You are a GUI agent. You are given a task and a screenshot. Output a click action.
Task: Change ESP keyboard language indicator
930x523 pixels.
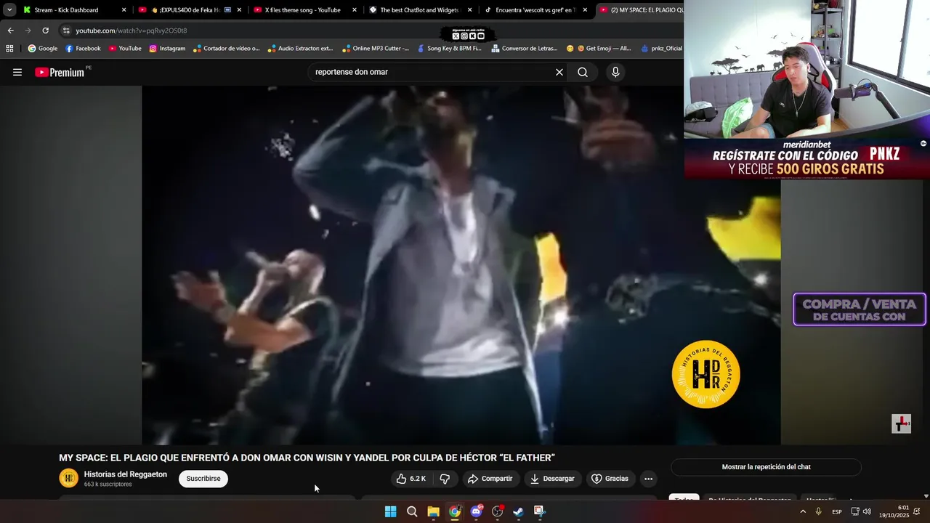[x=837, y=511]
